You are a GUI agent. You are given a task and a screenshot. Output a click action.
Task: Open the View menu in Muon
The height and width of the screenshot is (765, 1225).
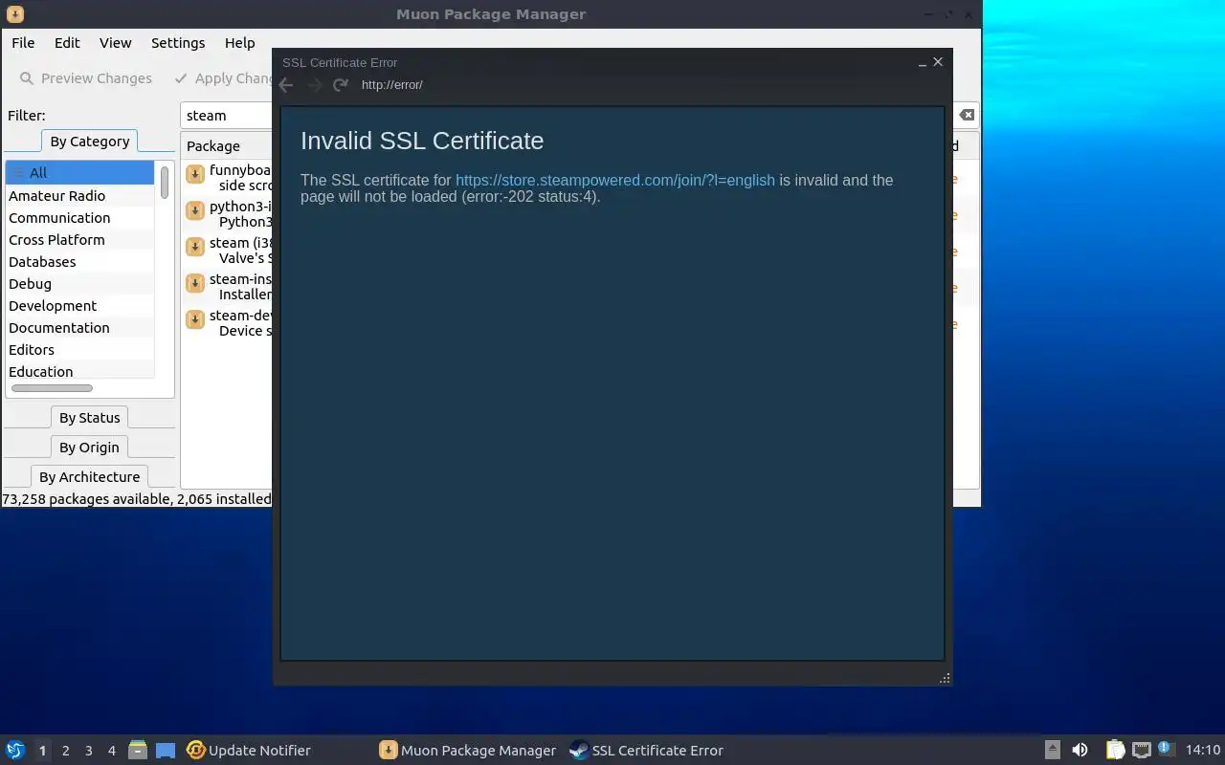tap(116, 43)
